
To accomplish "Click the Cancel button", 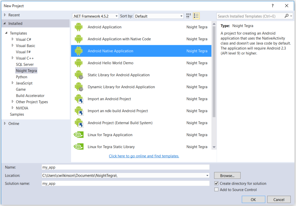I will coord(279,199).
